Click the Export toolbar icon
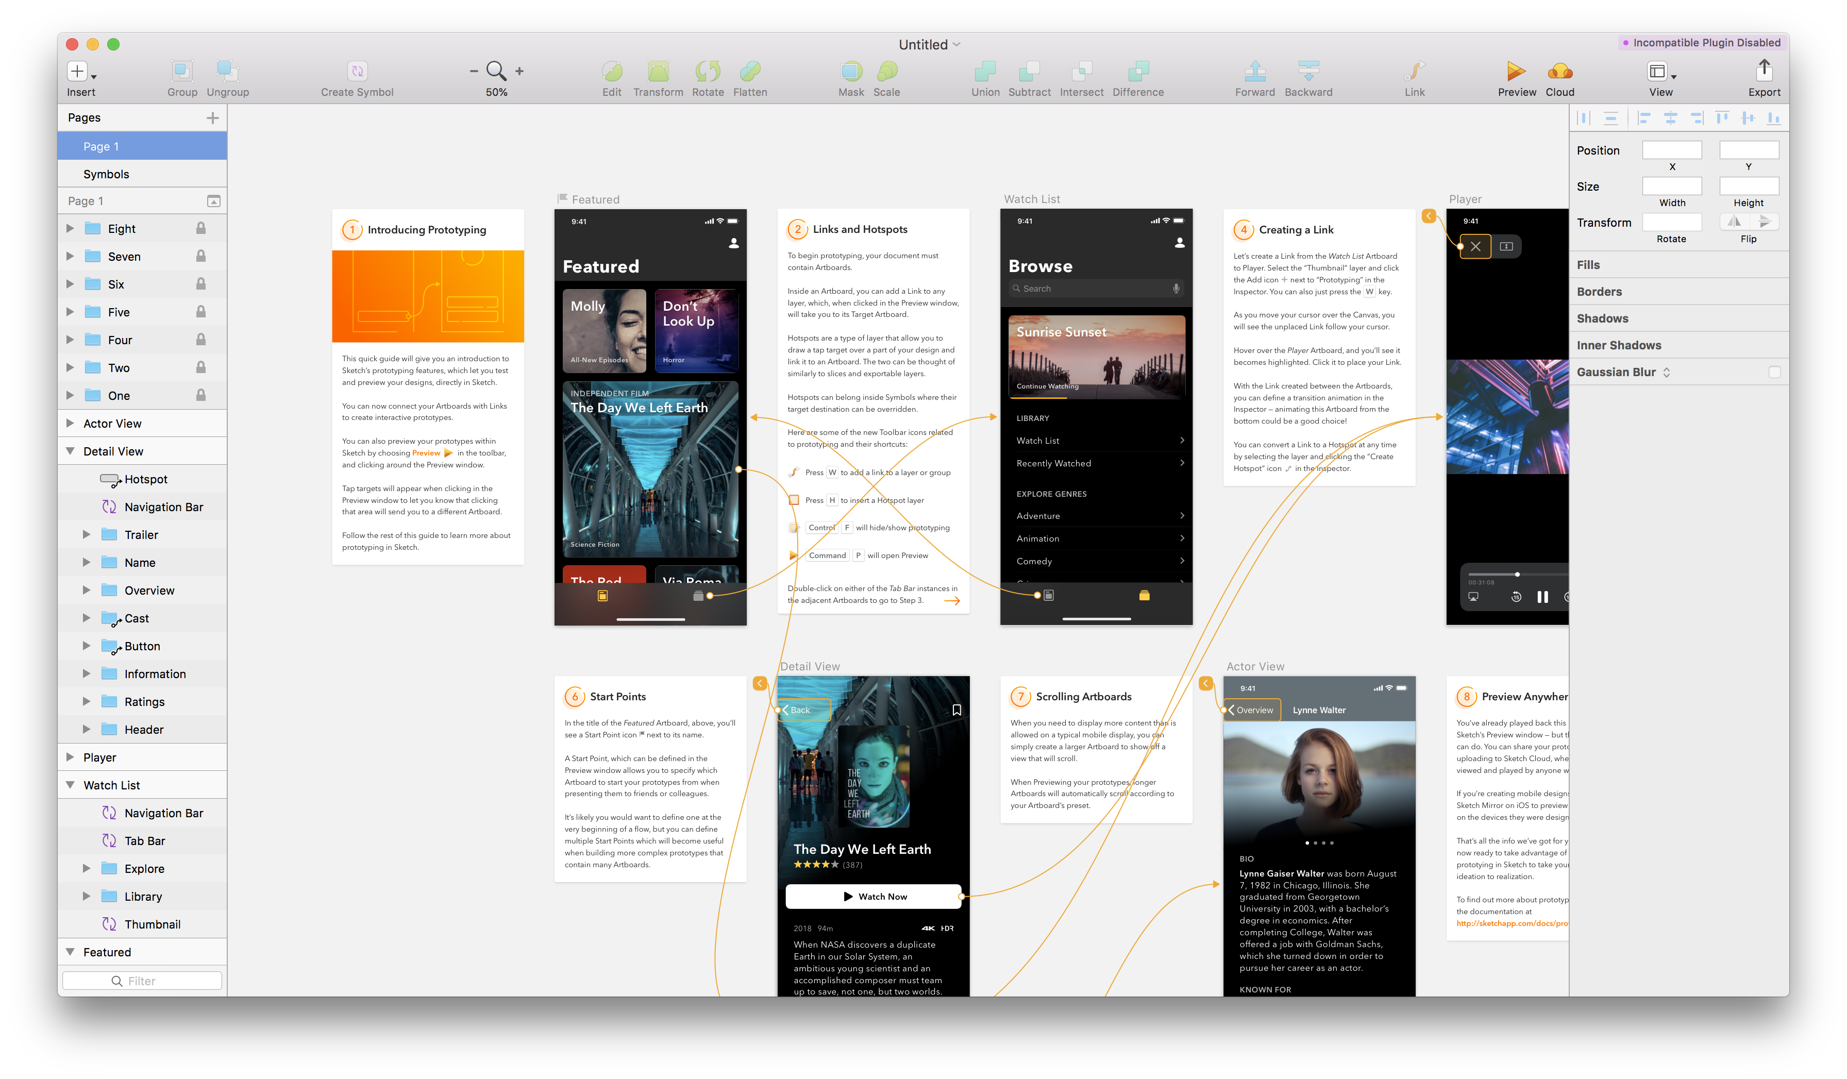Viewport: 1847px width, 1079px height. [x=1764, y=71]
